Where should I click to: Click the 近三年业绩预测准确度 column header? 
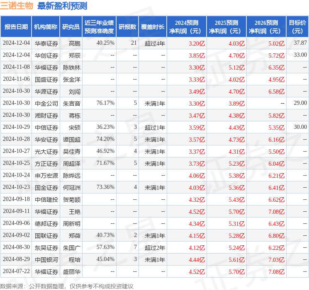(99, 27)
